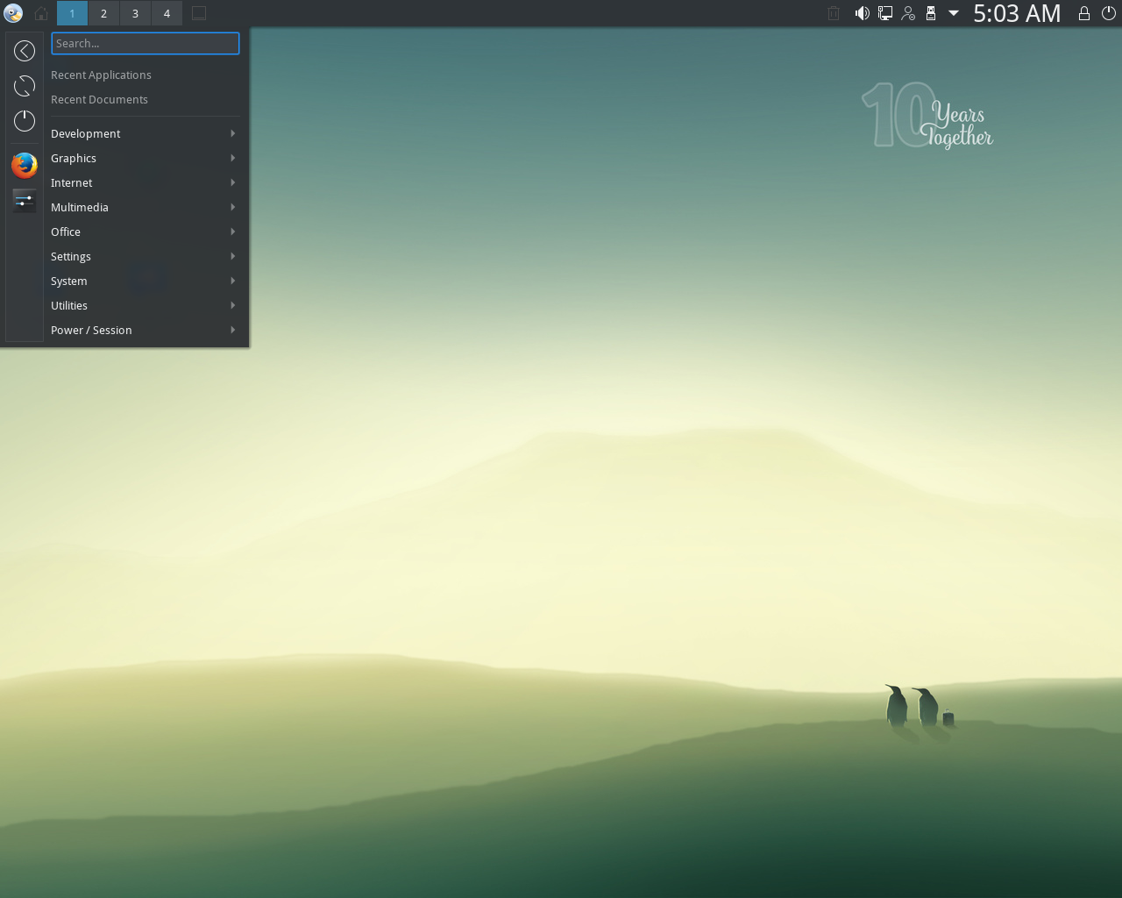Screen dimensions: 1122x898
Task: Click the circular arrows icon in the launcher sidebar
Action: pos(25,86)
